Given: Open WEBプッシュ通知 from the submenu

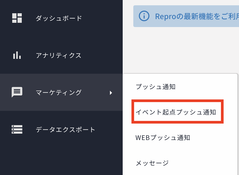Looking at the screenshot, I should tap(163, 138).
